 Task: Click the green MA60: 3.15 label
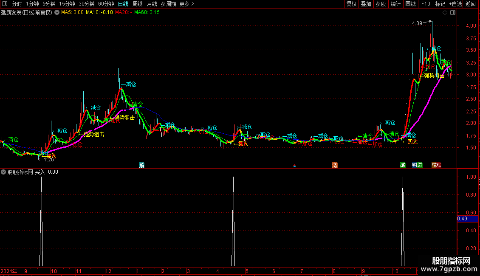click(147, 12)
